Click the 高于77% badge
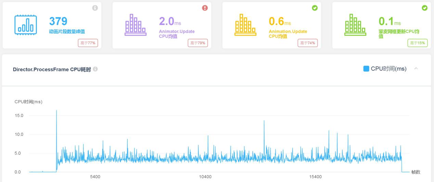Screen dimensions: 434x182 (88, 43)
